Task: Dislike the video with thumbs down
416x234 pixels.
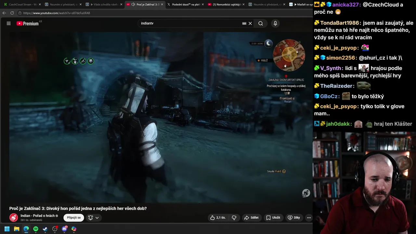Action: coord(234,217)
